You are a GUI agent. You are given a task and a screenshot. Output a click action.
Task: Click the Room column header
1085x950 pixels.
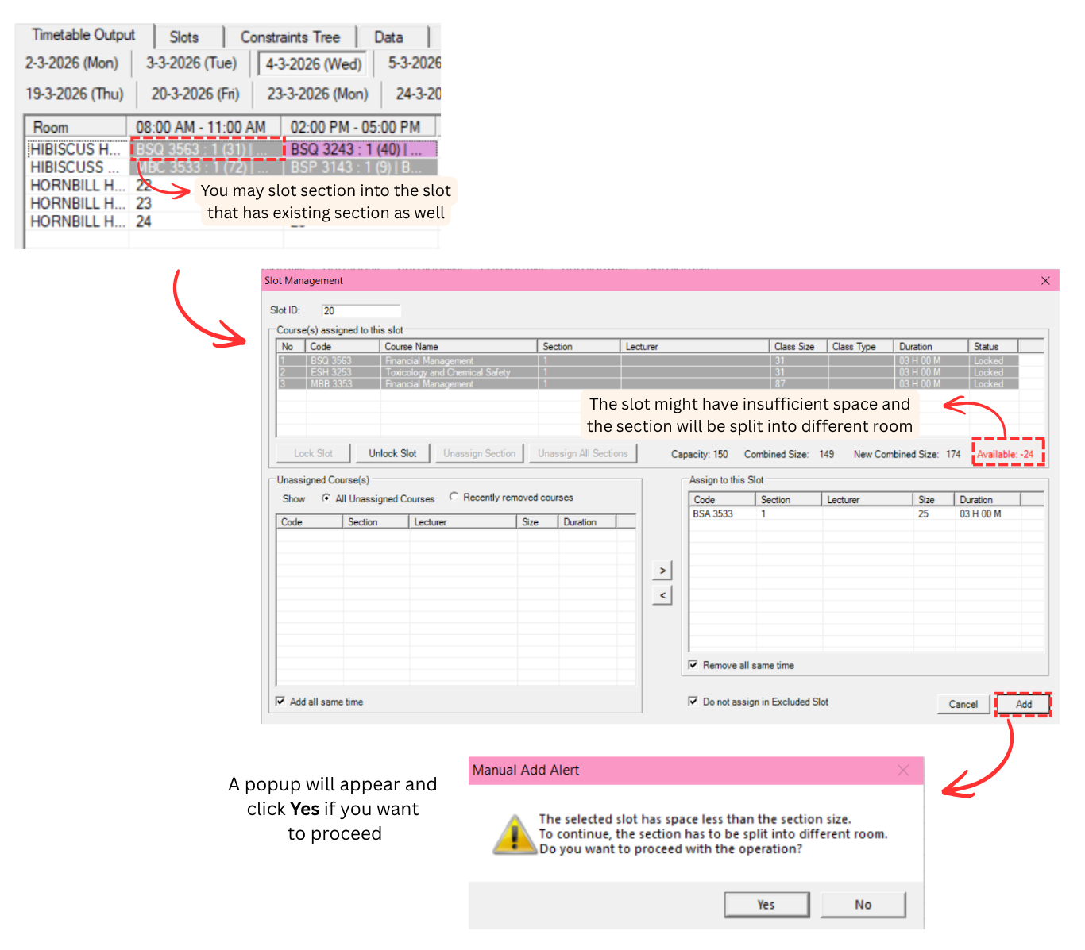[76, 127]
